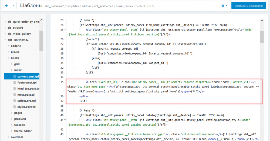This screenshot has height=141, width=270.
Task: Expand the theme_editor folder
Action: point(12,131)
